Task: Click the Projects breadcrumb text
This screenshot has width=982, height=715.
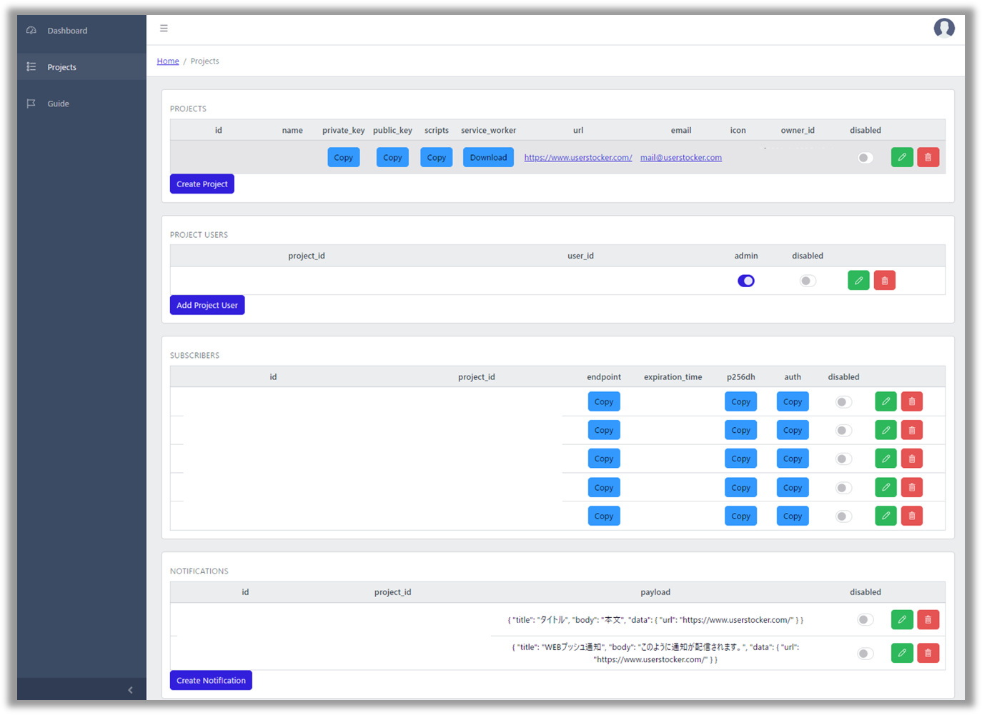Action: [204, 61]
